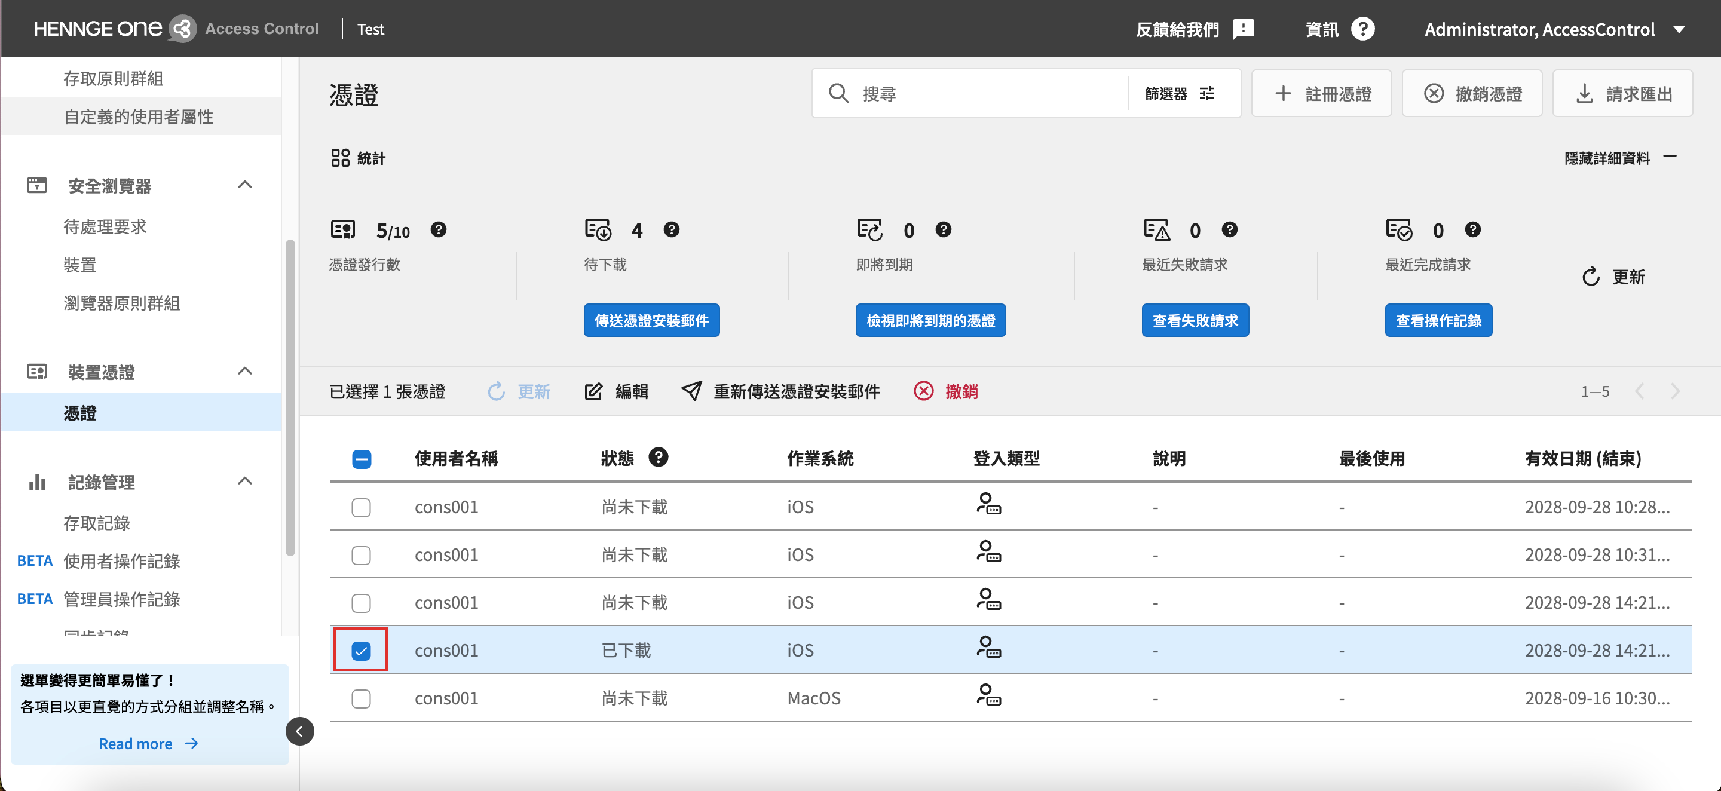The height and width of the screenshot is (791, 1721).
Task: Click login type icon in 已下載 row
Action: (989, 646)
